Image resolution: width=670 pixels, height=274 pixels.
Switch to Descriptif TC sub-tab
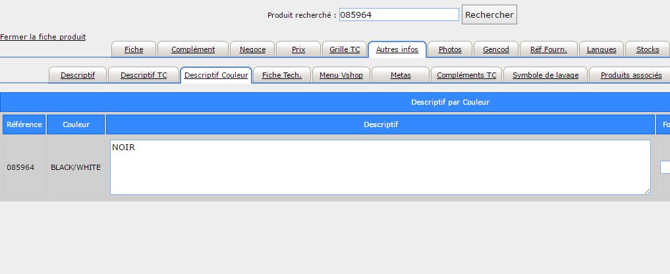pos(144,75)
